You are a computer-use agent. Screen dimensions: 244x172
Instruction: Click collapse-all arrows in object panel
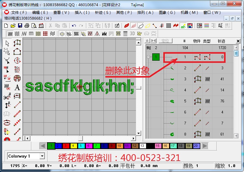[153, 41]
